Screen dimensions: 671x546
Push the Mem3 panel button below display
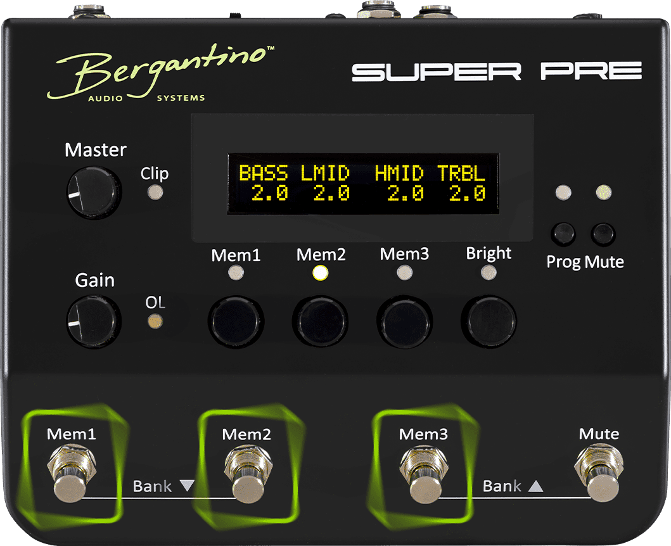404,321
